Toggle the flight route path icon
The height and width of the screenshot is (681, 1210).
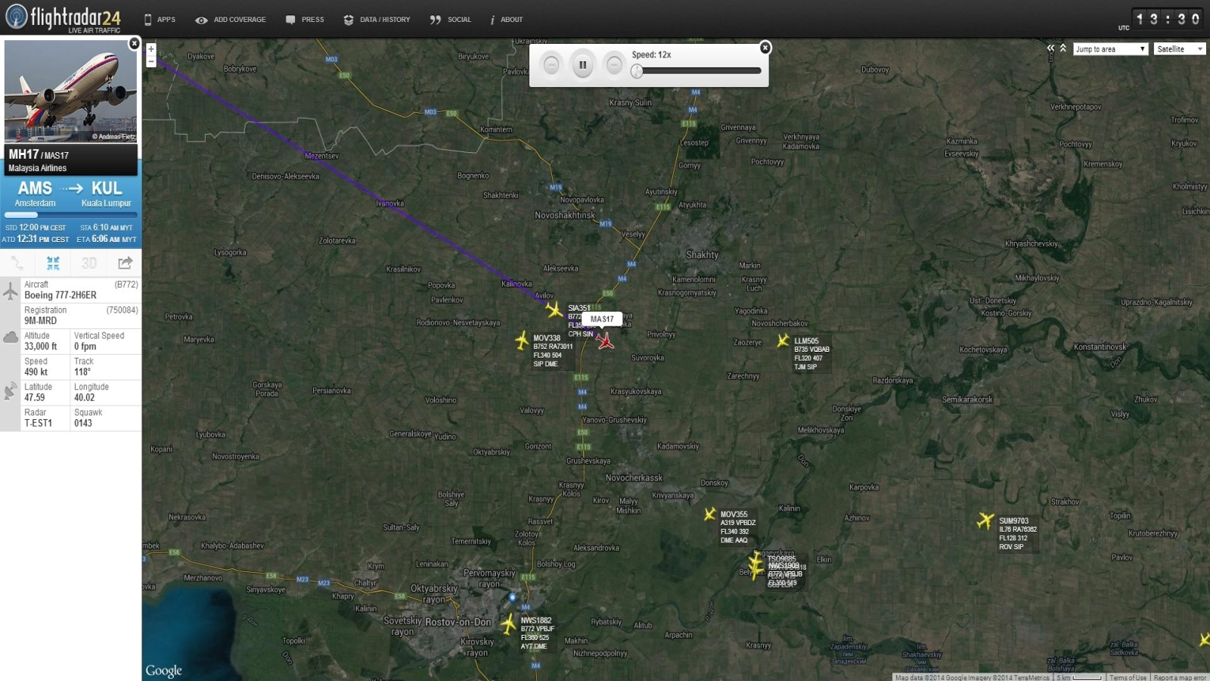coord(17,263)
